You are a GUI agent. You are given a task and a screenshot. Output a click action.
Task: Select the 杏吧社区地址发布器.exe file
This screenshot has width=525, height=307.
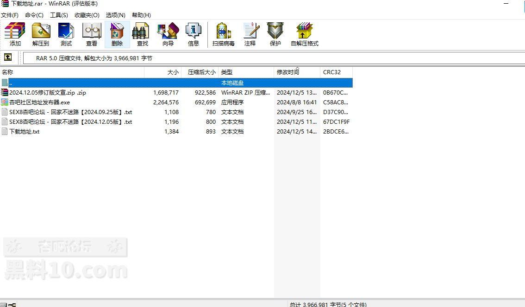(39, 102)
